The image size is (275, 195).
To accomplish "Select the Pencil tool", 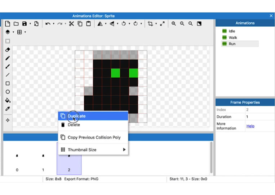I will (x=8, y=58).
